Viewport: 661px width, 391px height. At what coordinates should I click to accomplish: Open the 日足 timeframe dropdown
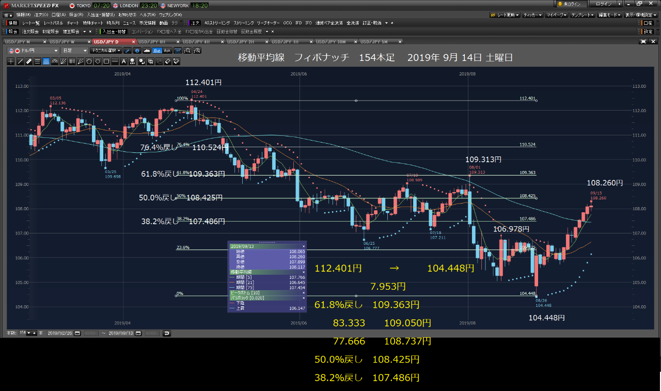click(74, 51)
